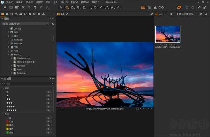
Task: Click the filters search input field
Action: coord(28,84)
